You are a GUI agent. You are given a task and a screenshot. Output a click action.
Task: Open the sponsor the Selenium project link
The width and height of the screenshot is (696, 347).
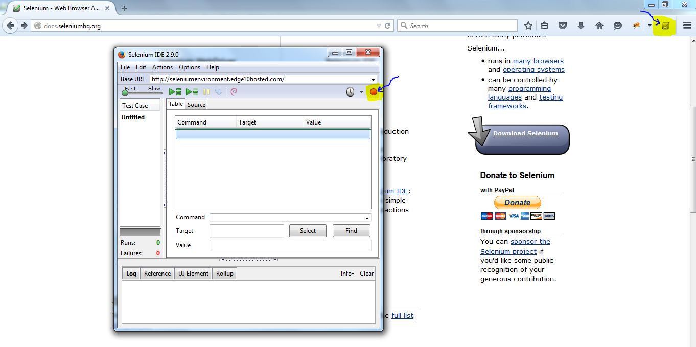click(x=515, y=246)
